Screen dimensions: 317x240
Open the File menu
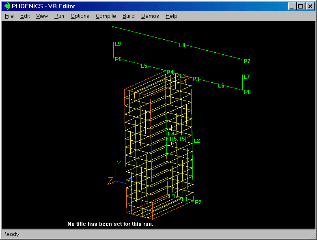coord(9,16)
